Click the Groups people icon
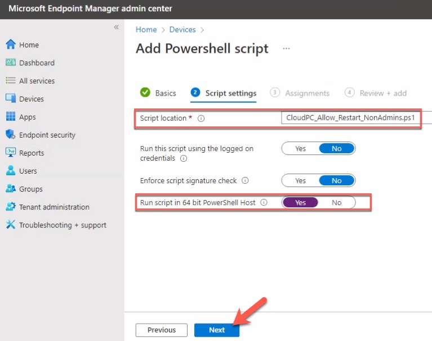Image resolution: width=432 pixels, height=341 pixels. (11, 189)
